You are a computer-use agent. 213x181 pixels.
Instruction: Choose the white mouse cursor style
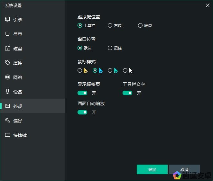coord(125,70)
